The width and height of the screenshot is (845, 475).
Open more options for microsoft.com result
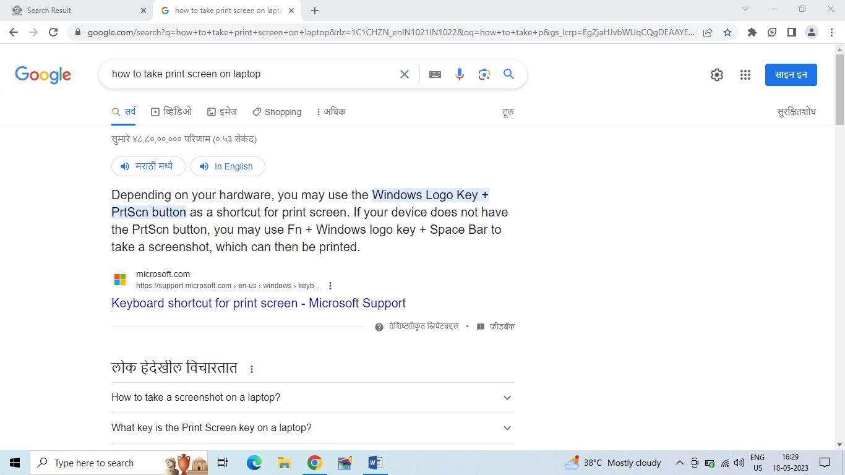[330, 286]
